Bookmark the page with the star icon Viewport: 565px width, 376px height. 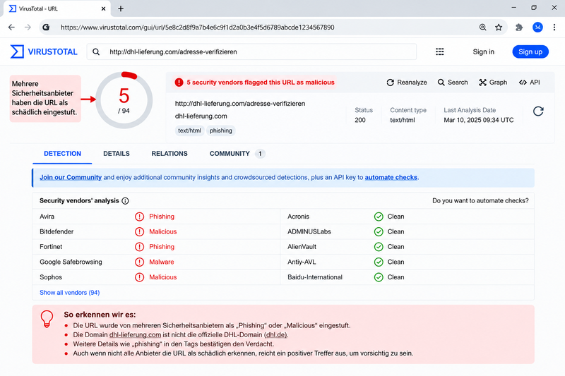point(499,28)
